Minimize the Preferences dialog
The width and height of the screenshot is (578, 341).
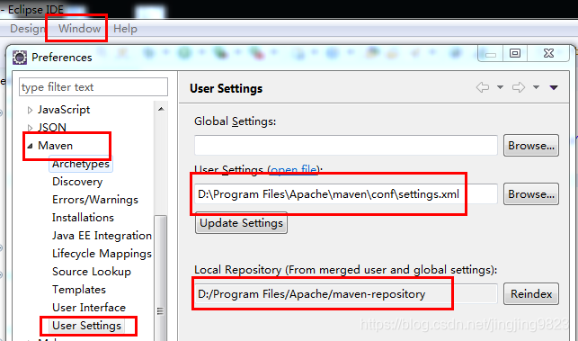[x=491, y=53]
